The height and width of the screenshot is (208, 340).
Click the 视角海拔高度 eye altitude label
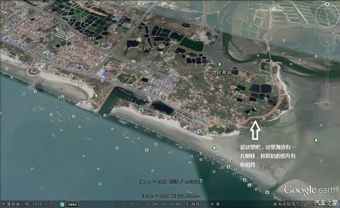(287, 204)
